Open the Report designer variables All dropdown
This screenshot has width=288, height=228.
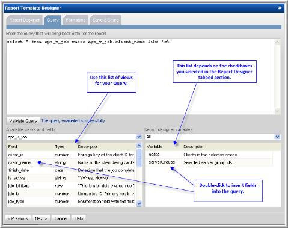[277, 137]
